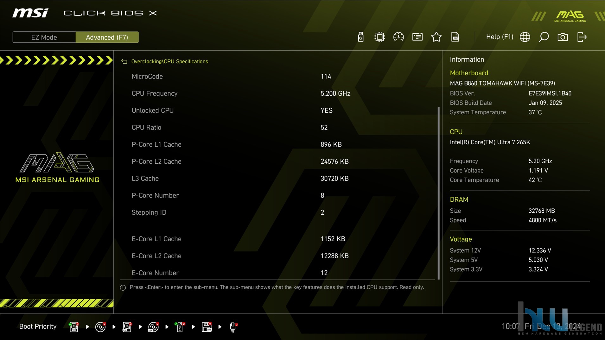Click the DRAM Speed 4800 MT/s value

pos(542,220)
